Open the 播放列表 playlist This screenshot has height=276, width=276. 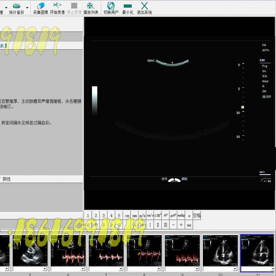[x=91, y=8]
